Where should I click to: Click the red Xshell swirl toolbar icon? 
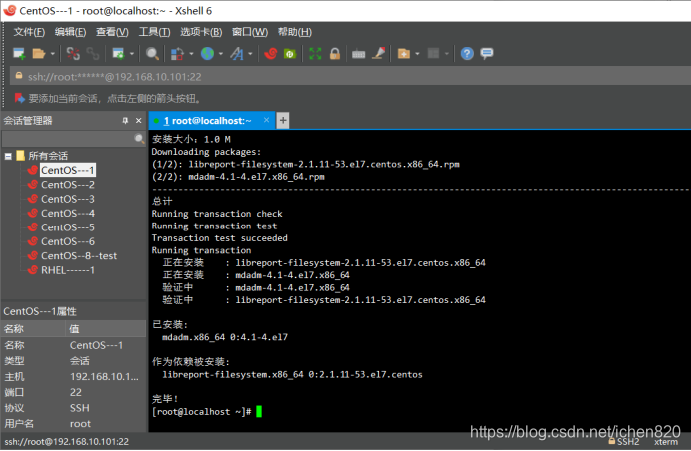(x=271, y=54)
